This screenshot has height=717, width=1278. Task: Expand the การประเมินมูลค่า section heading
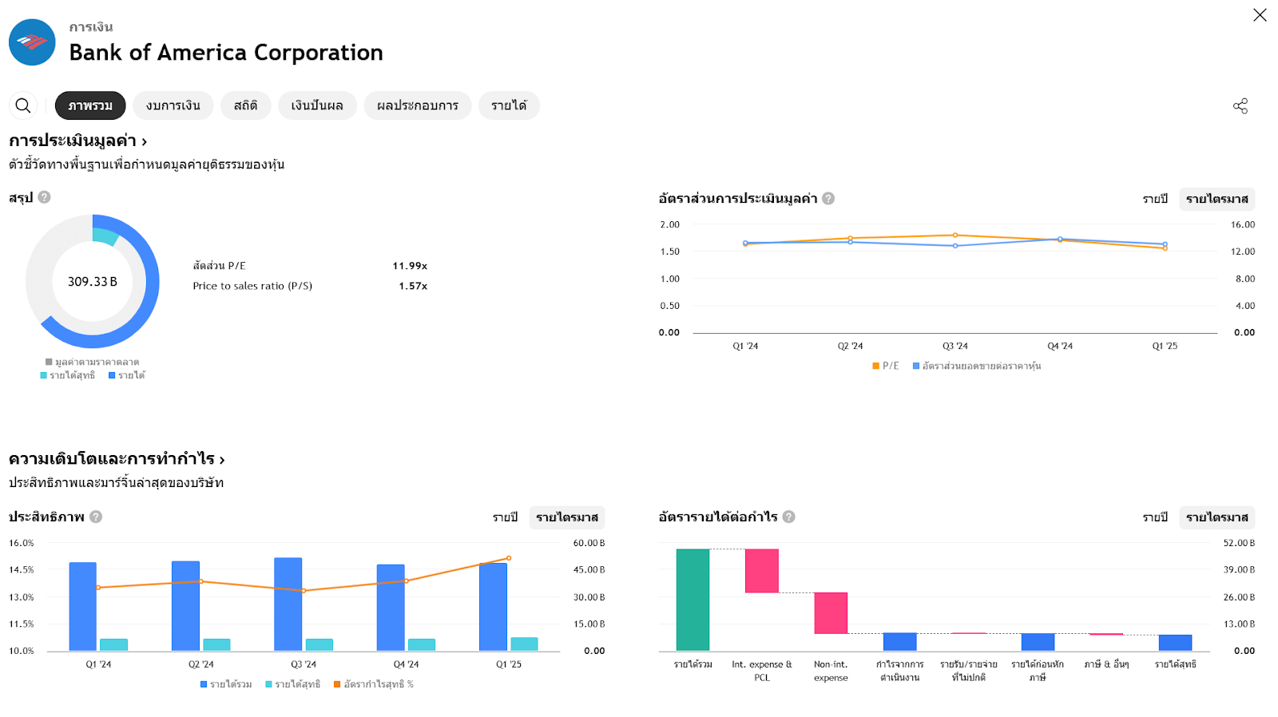pos(77,141)
